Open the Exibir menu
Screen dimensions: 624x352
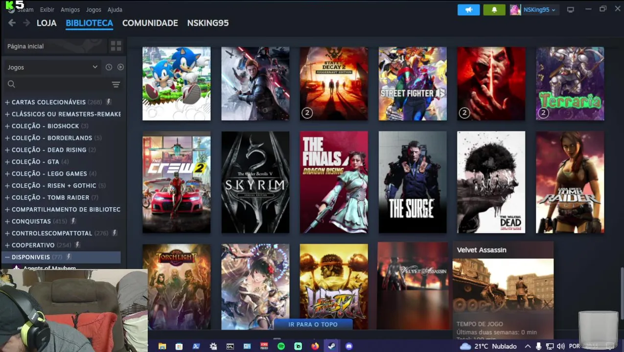tap(47, 10)
